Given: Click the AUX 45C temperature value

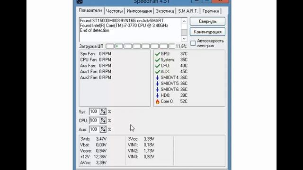Looking at the screenshot, I should pyautogui.click(x=184, y=72).
